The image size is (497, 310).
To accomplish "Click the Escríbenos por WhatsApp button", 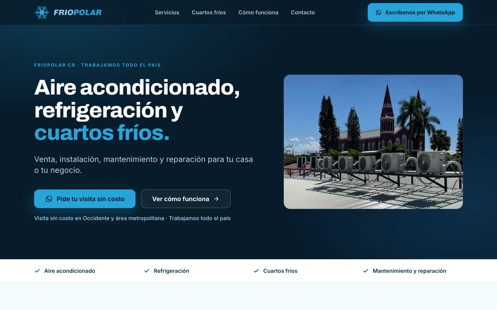I will [x=415, y=12].
